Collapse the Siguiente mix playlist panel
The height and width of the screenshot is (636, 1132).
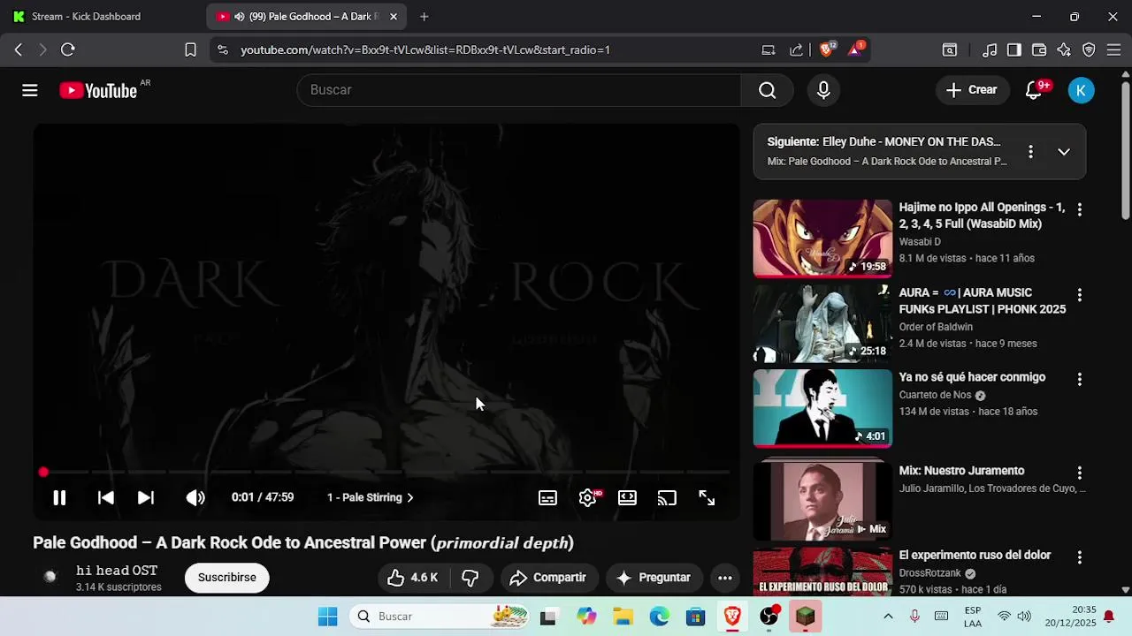(x=1064, y=152)
